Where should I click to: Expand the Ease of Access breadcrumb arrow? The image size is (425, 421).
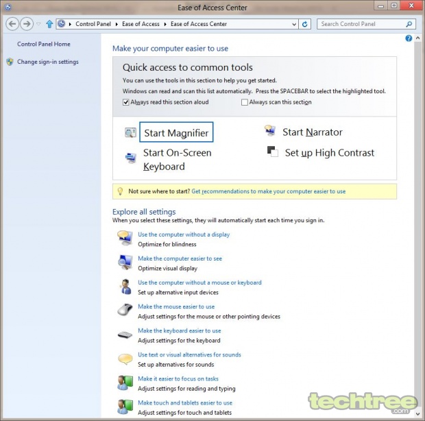coord(165,24)
